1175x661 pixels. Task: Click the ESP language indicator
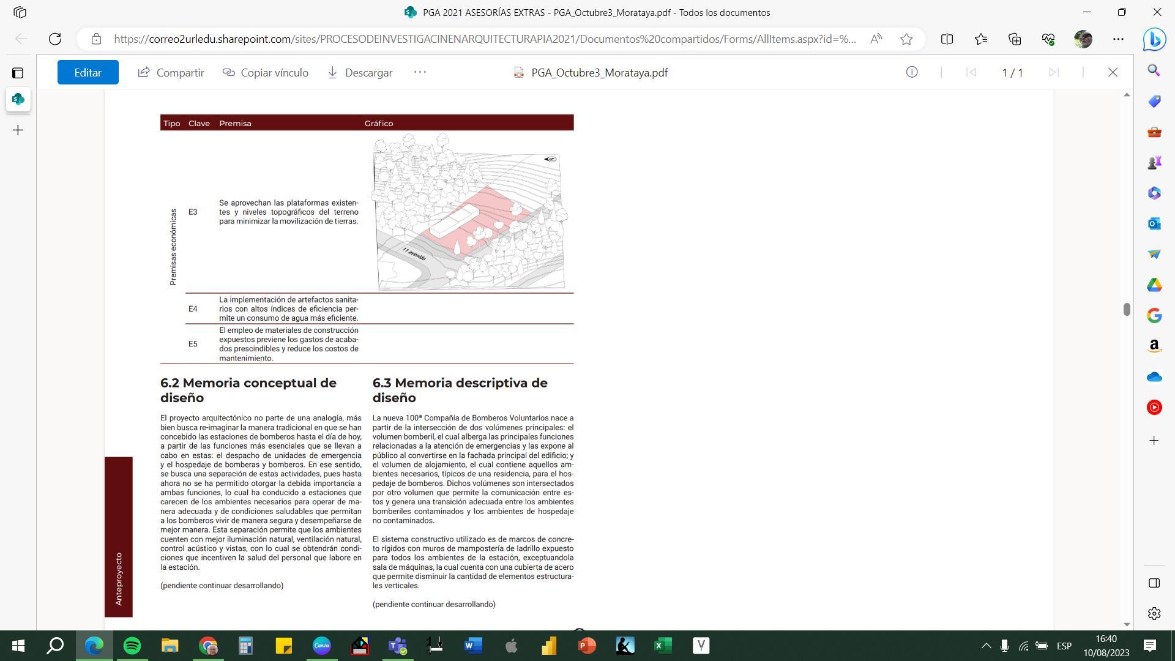click(1064, 646)
